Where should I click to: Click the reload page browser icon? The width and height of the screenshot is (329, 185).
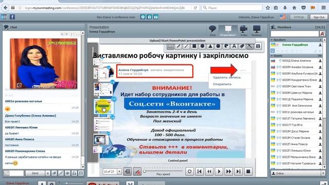[195, 8]
